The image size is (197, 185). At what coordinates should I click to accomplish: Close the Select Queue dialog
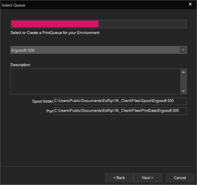pyautogui.click(x=190, y=4)
